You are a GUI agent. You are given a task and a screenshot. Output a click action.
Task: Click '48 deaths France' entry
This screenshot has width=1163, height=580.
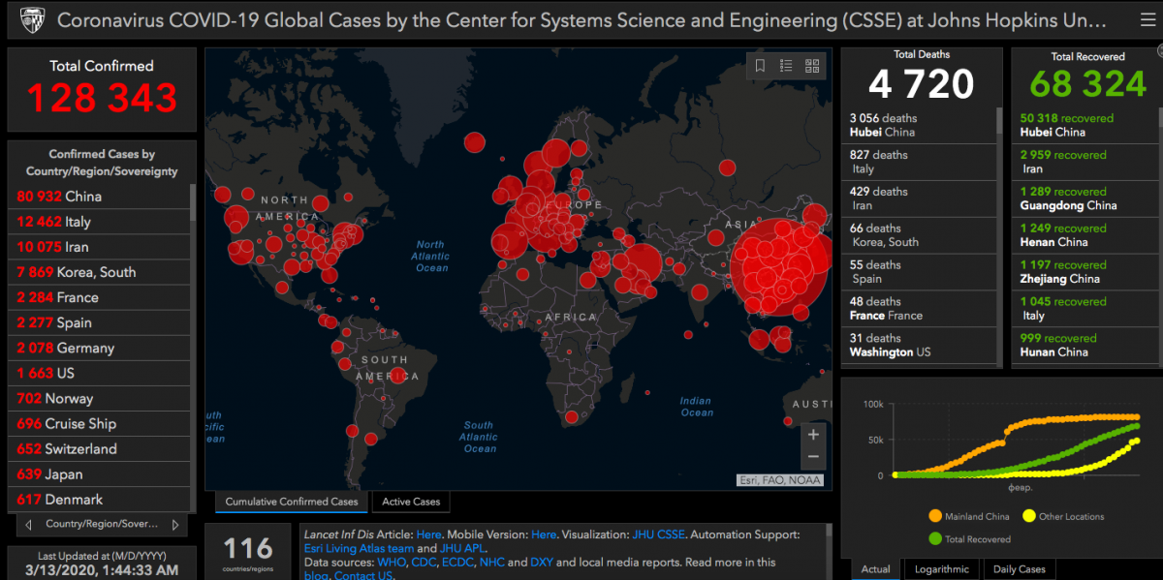[918, 309]
